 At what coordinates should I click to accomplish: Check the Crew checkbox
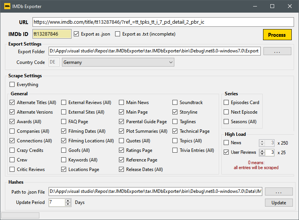[x=12, y=160]
